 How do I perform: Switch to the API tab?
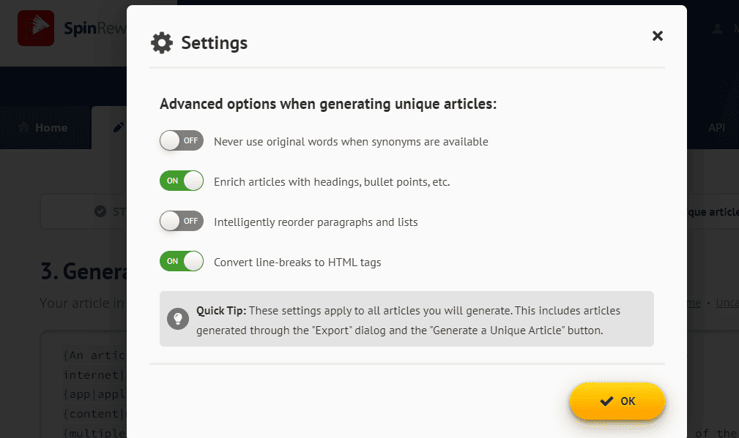tap(716, 127)
